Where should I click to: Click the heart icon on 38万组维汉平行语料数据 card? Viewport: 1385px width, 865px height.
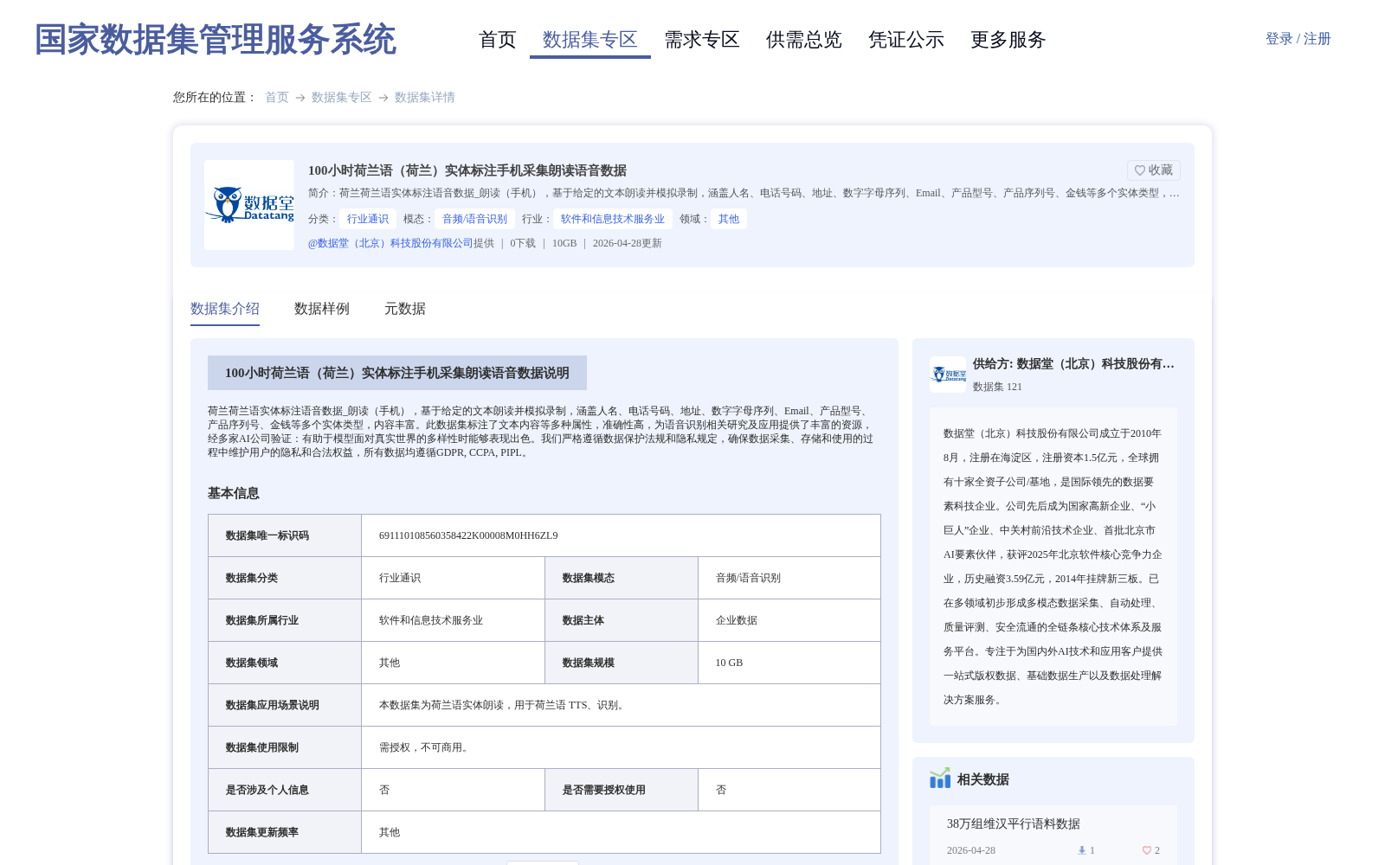(1147, 850)
